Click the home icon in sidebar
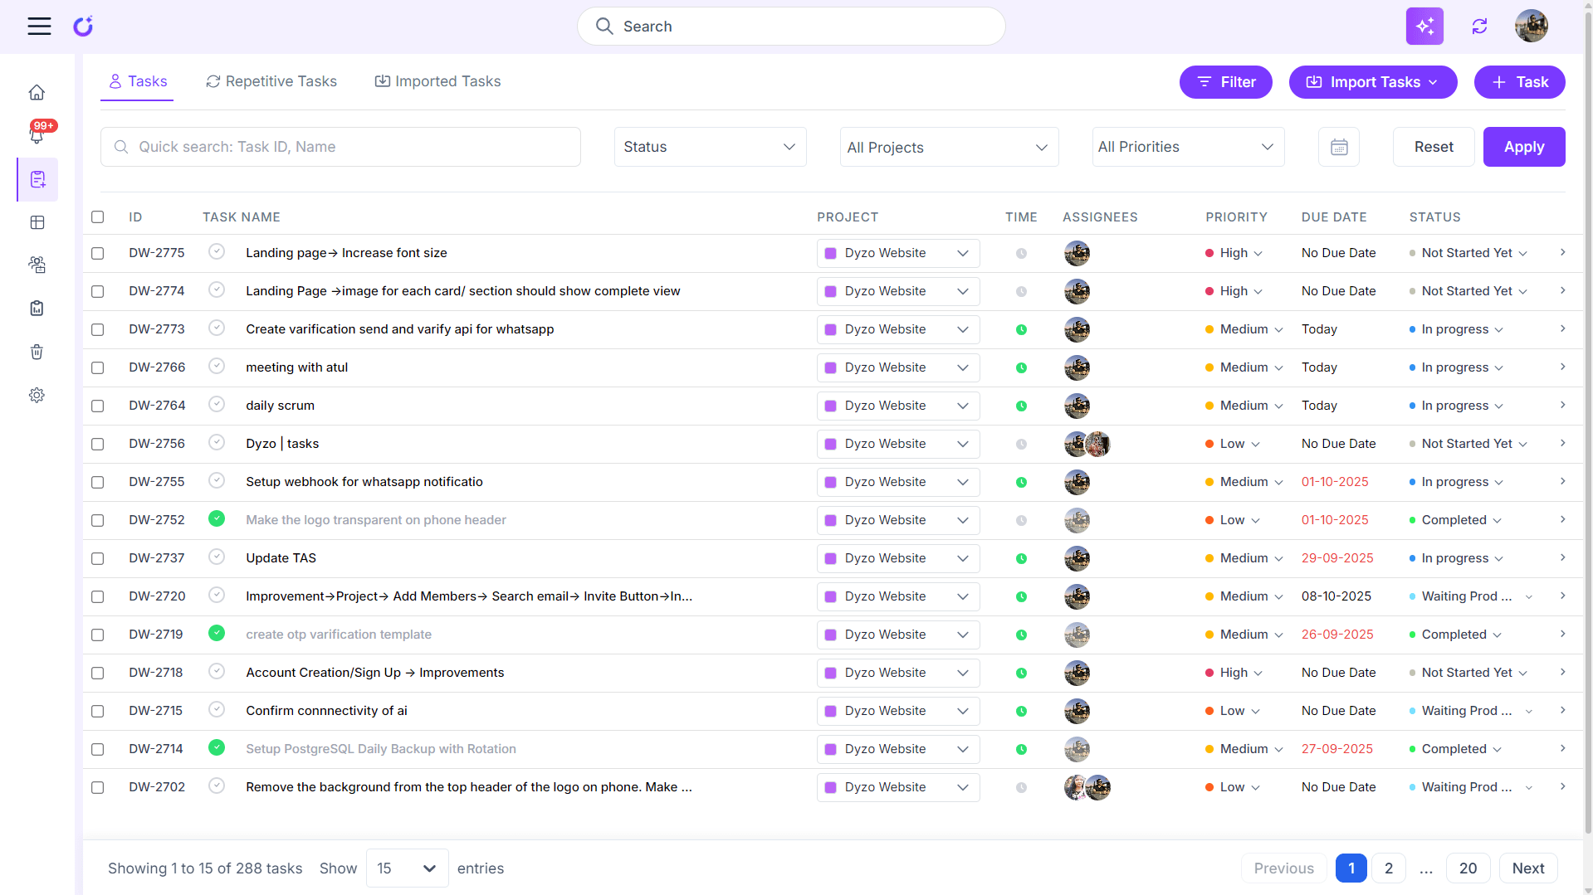Image resolution: width=1593 pixels, height=895 pixels. tap(37, 92)
